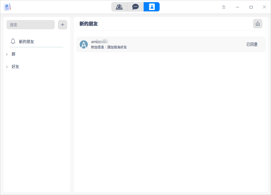Screen dimensions: 271x195
Task: Select 新的朋友 in the sidebar
Action: click(37, 42)
